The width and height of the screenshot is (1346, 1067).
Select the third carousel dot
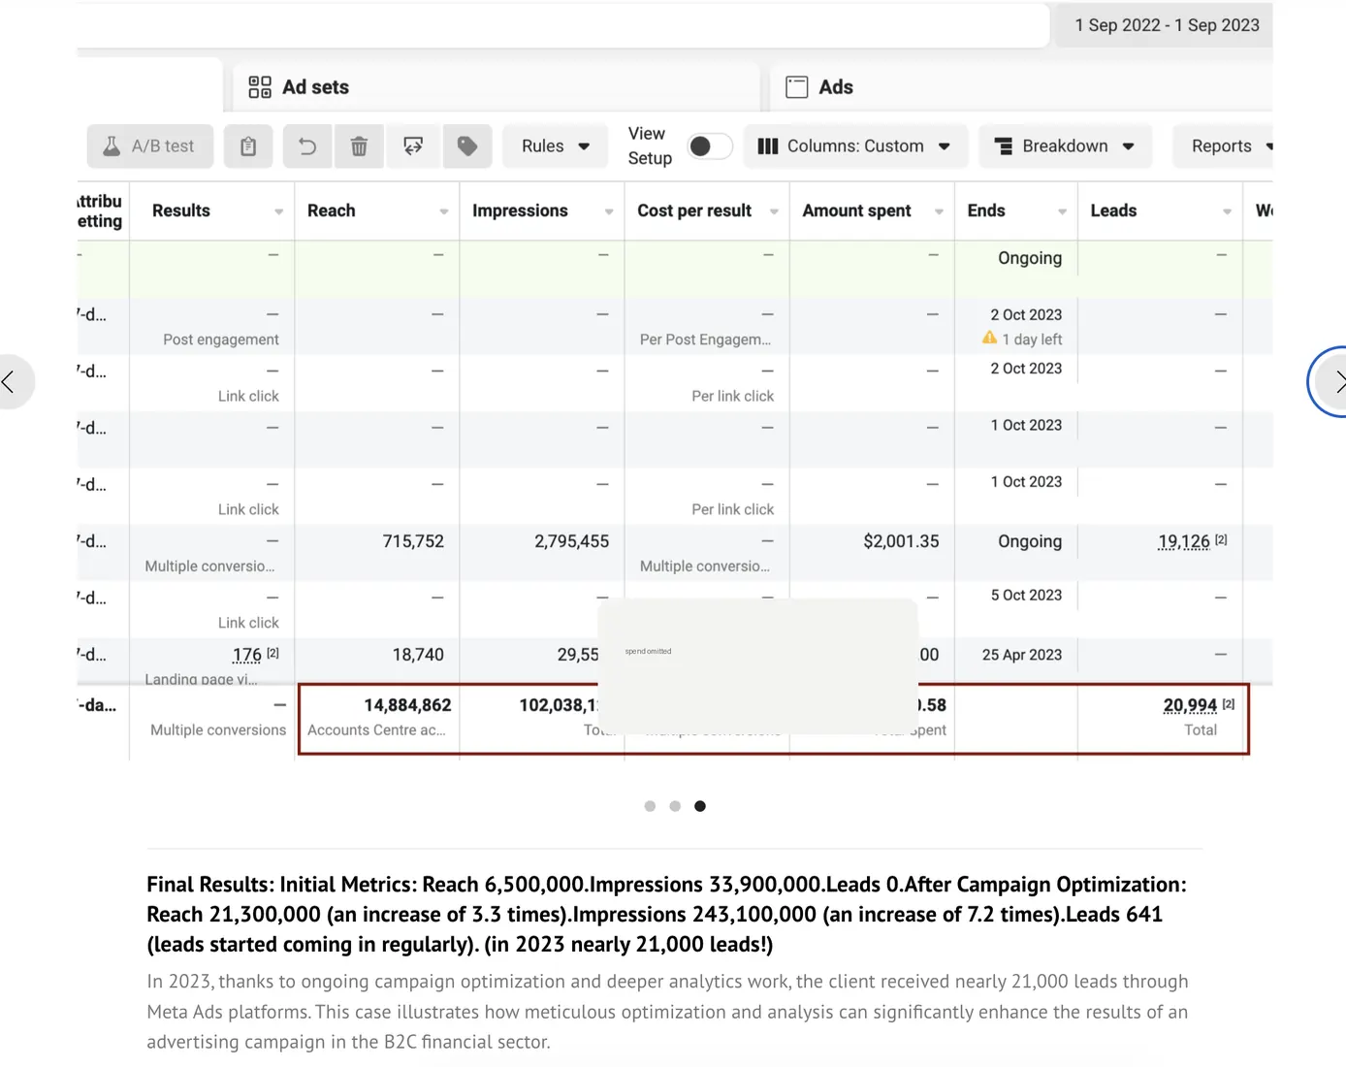coord(700,806)
